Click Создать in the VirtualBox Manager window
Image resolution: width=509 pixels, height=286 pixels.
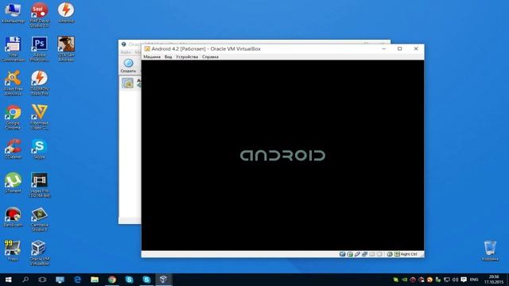point(128,65)
